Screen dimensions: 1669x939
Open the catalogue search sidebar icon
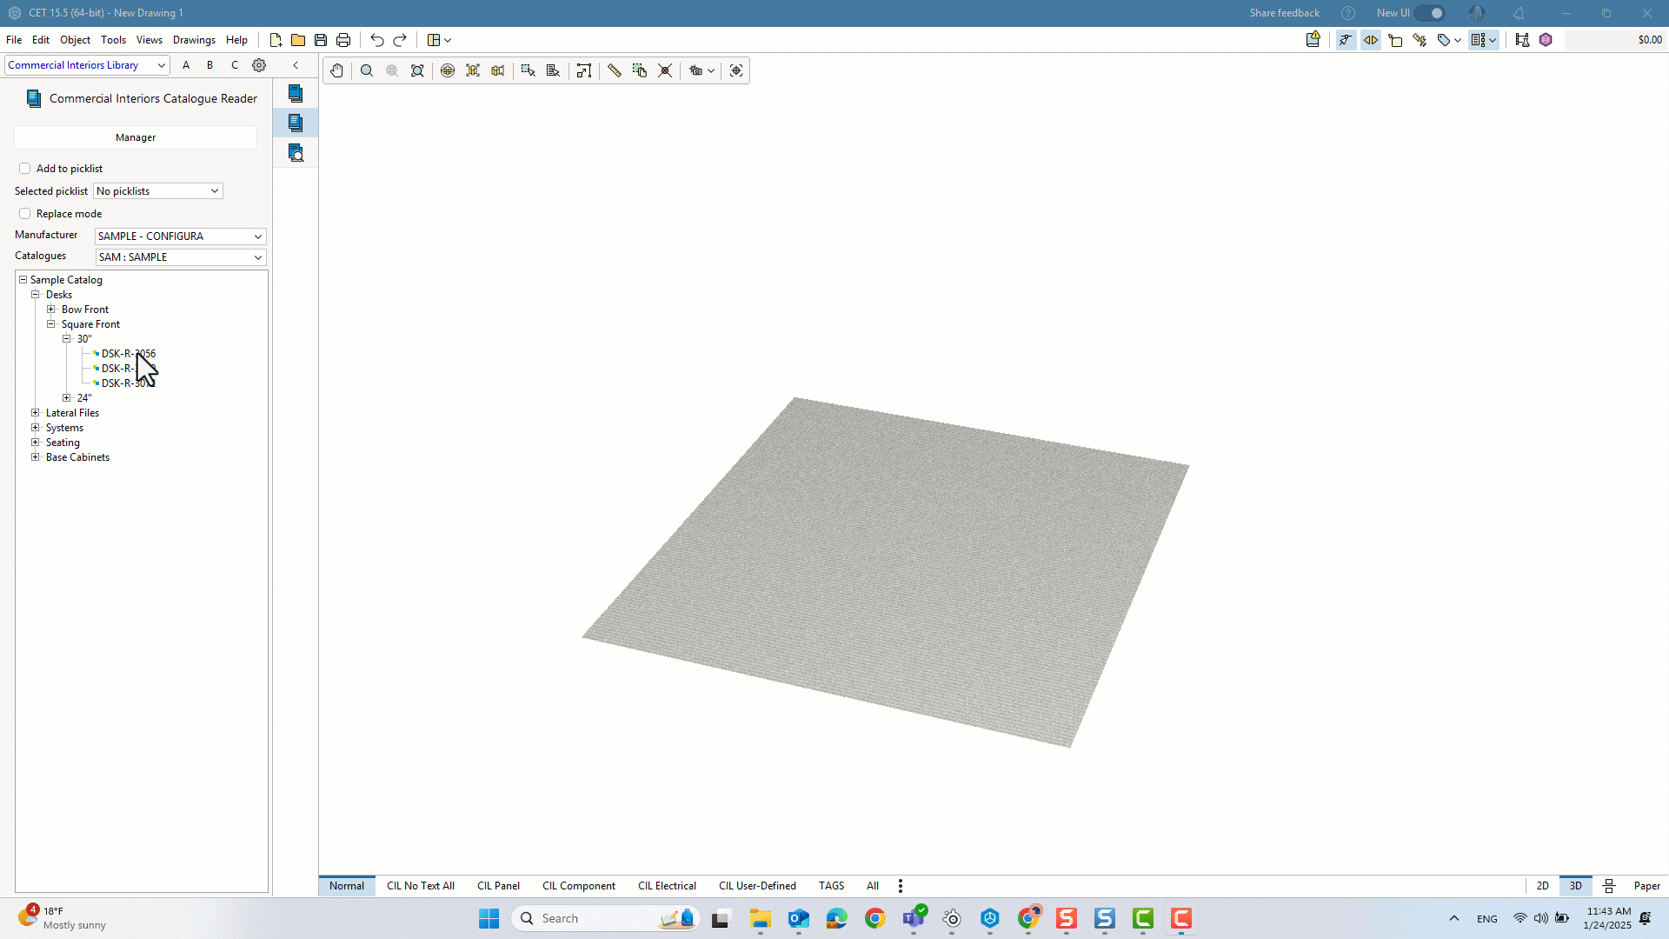pos(296,153)
